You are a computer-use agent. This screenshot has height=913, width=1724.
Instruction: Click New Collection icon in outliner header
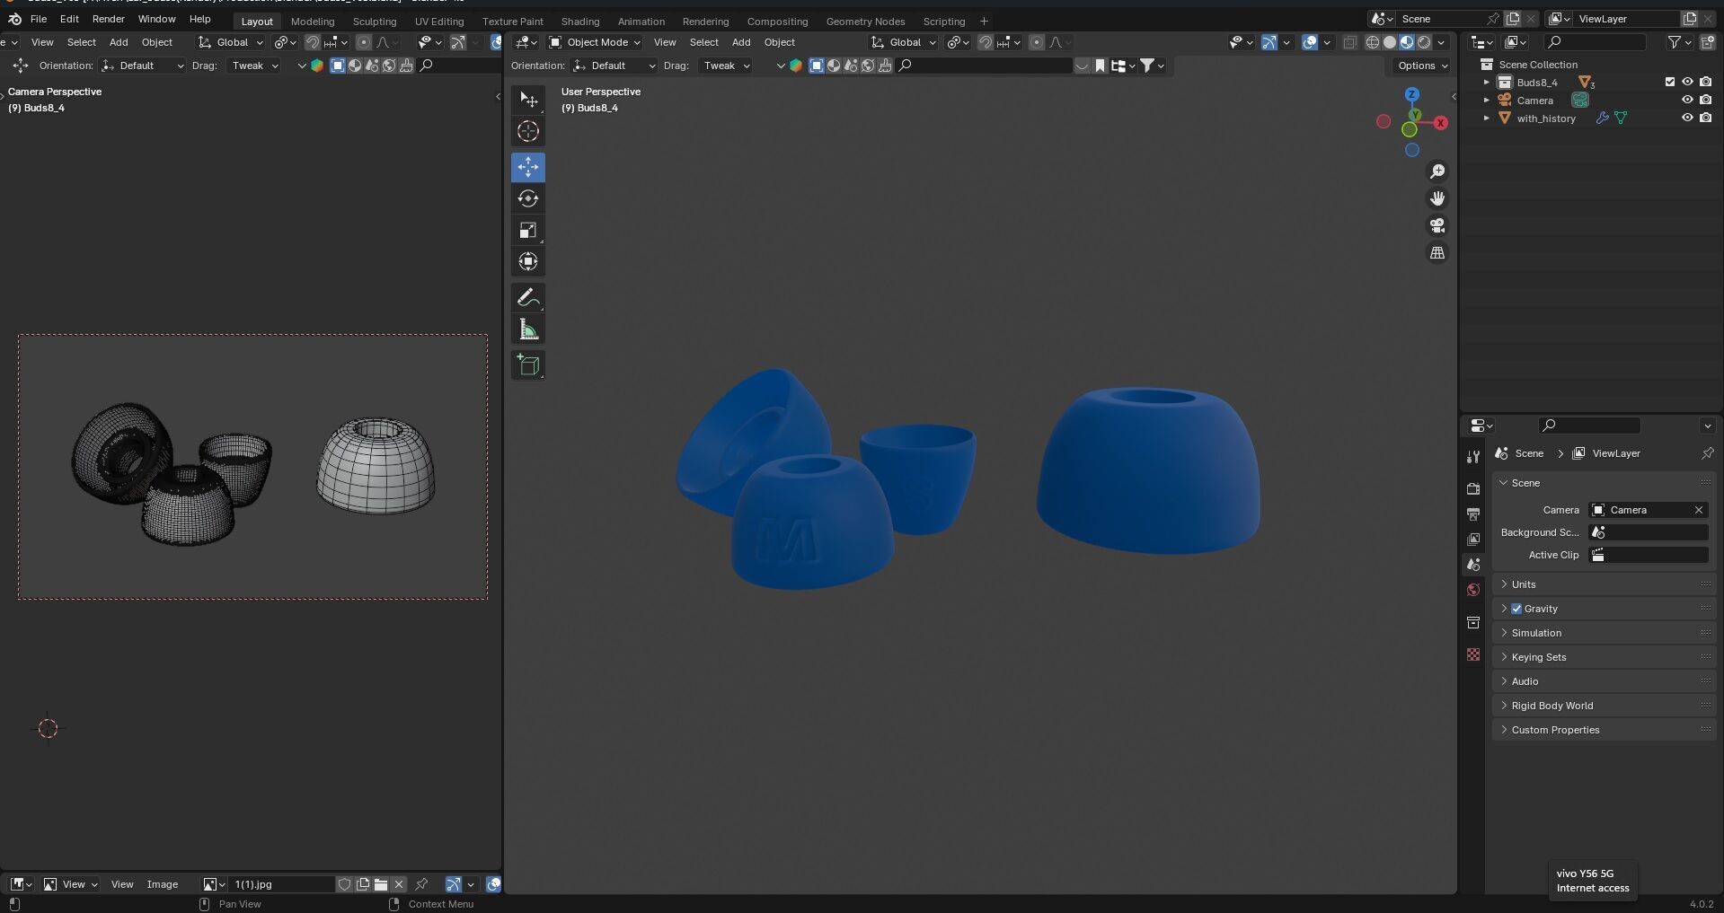1707,42
